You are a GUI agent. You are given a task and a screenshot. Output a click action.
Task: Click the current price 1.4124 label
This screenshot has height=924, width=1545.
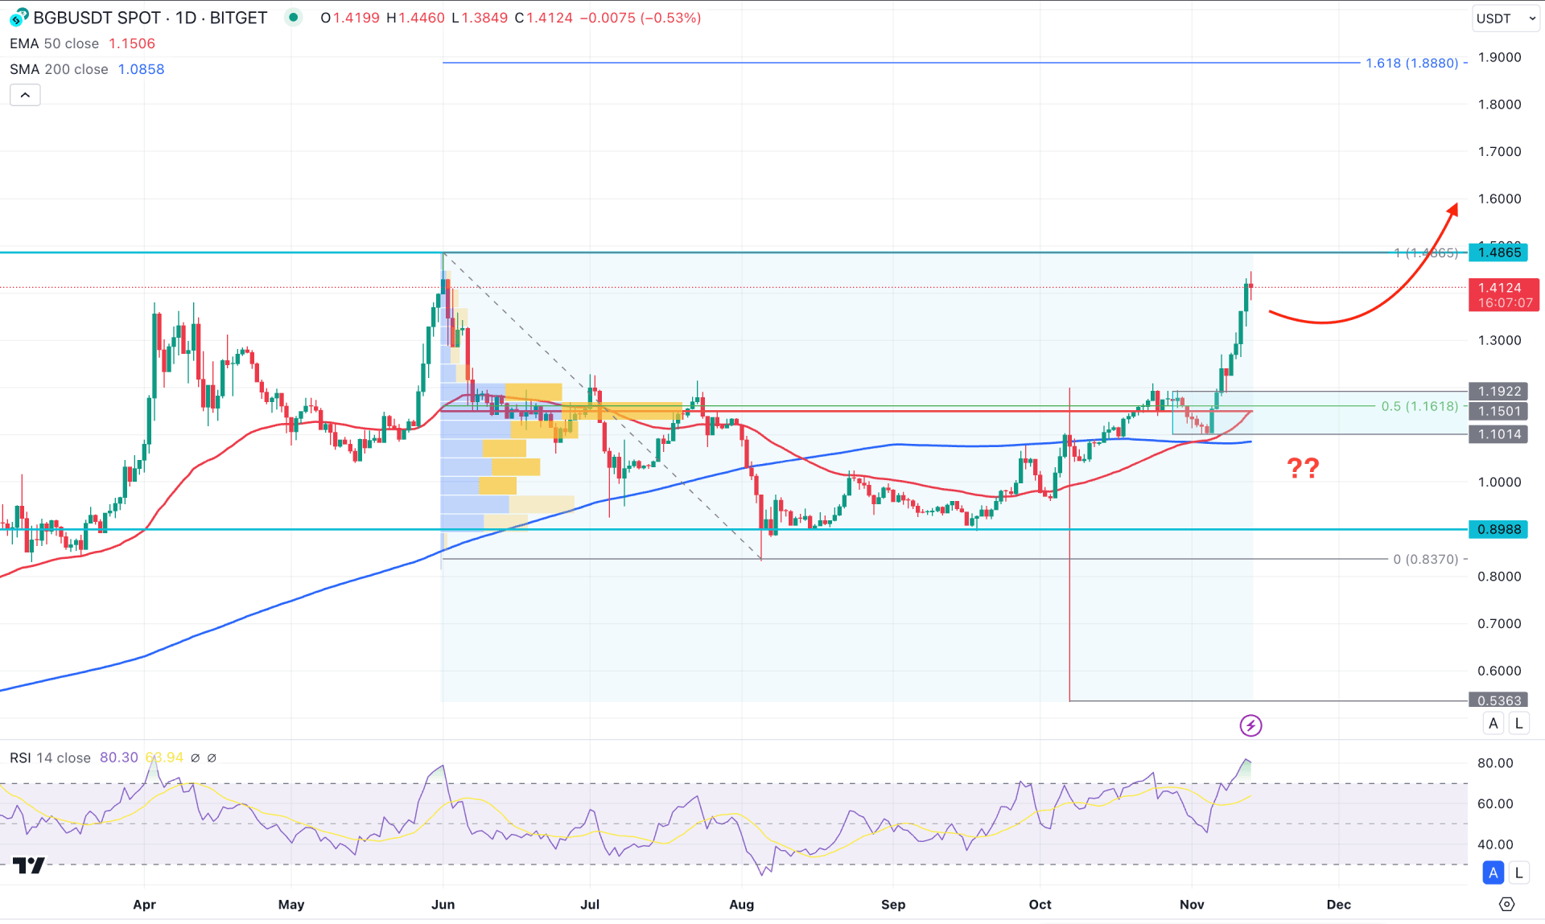(x=1504, y=294)
